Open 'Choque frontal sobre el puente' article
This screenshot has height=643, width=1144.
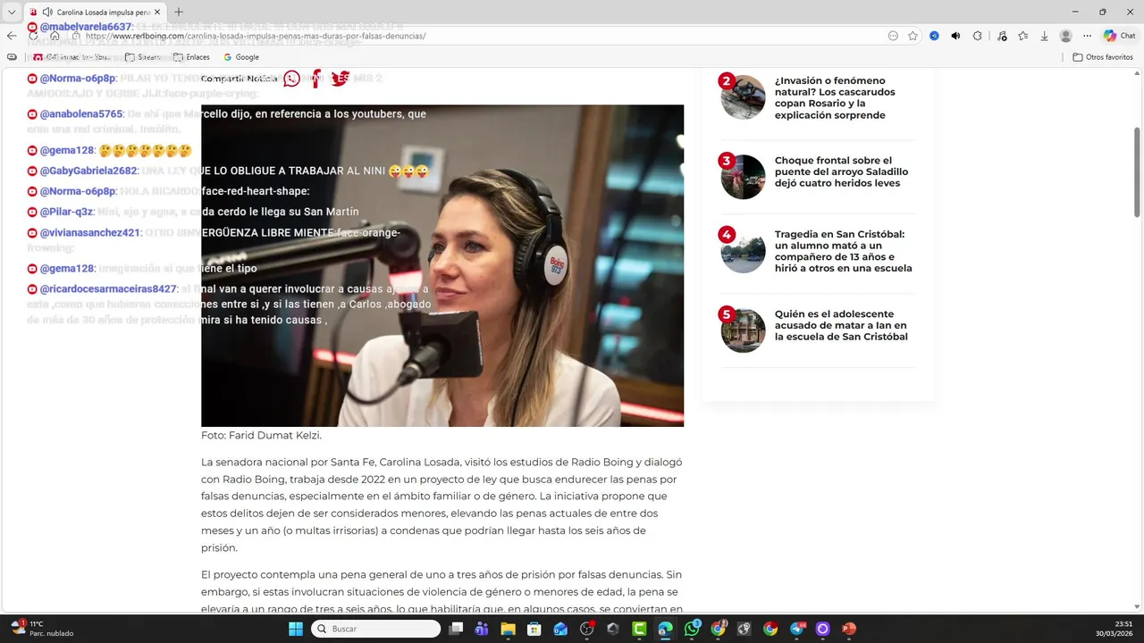[x=841, y=171]
